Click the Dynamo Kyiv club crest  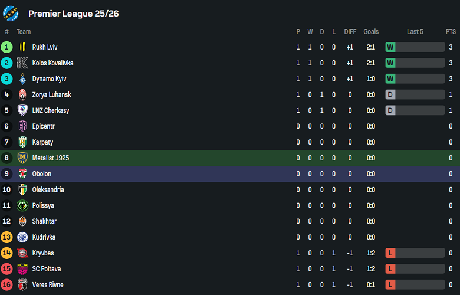pyautogui.click(x=22, y=79)
